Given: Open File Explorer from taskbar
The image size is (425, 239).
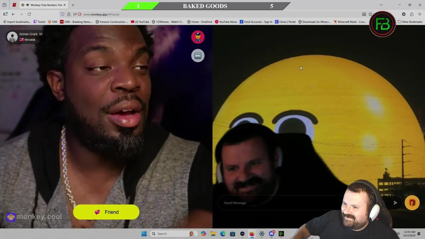Looking at the screenshot, I should 213,234.
